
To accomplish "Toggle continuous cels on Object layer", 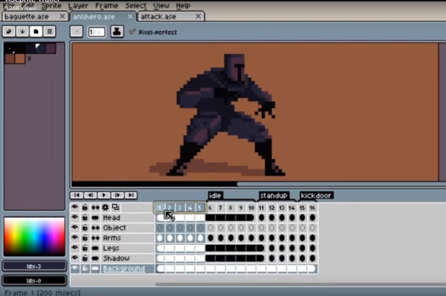I will [95, 228].
